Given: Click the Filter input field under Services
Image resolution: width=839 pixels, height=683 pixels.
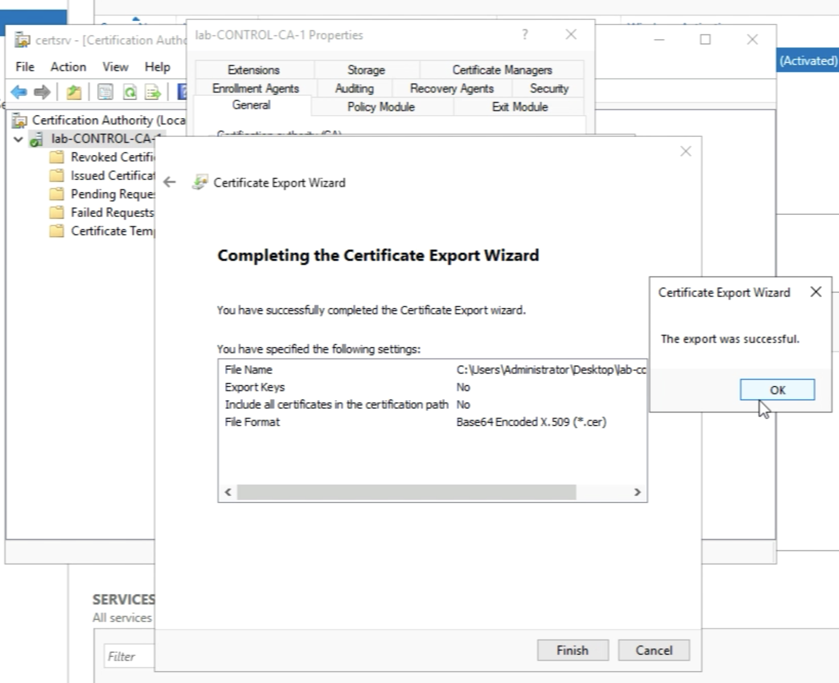Looking at the screenshot, I should coord(129,657).
